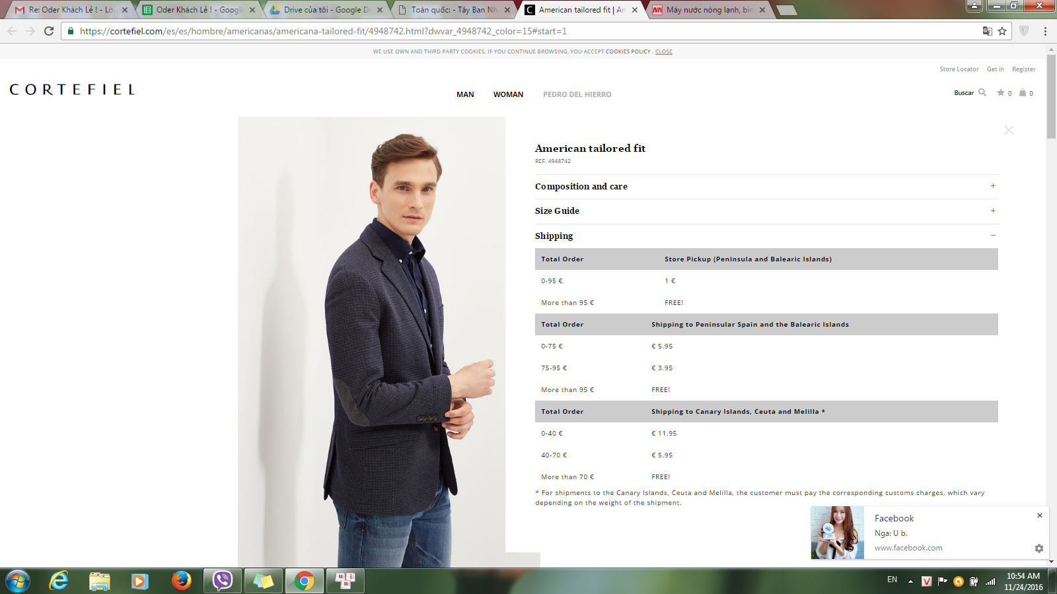Click the CLOSE link in cookie banner

click(x=663, y=51)
